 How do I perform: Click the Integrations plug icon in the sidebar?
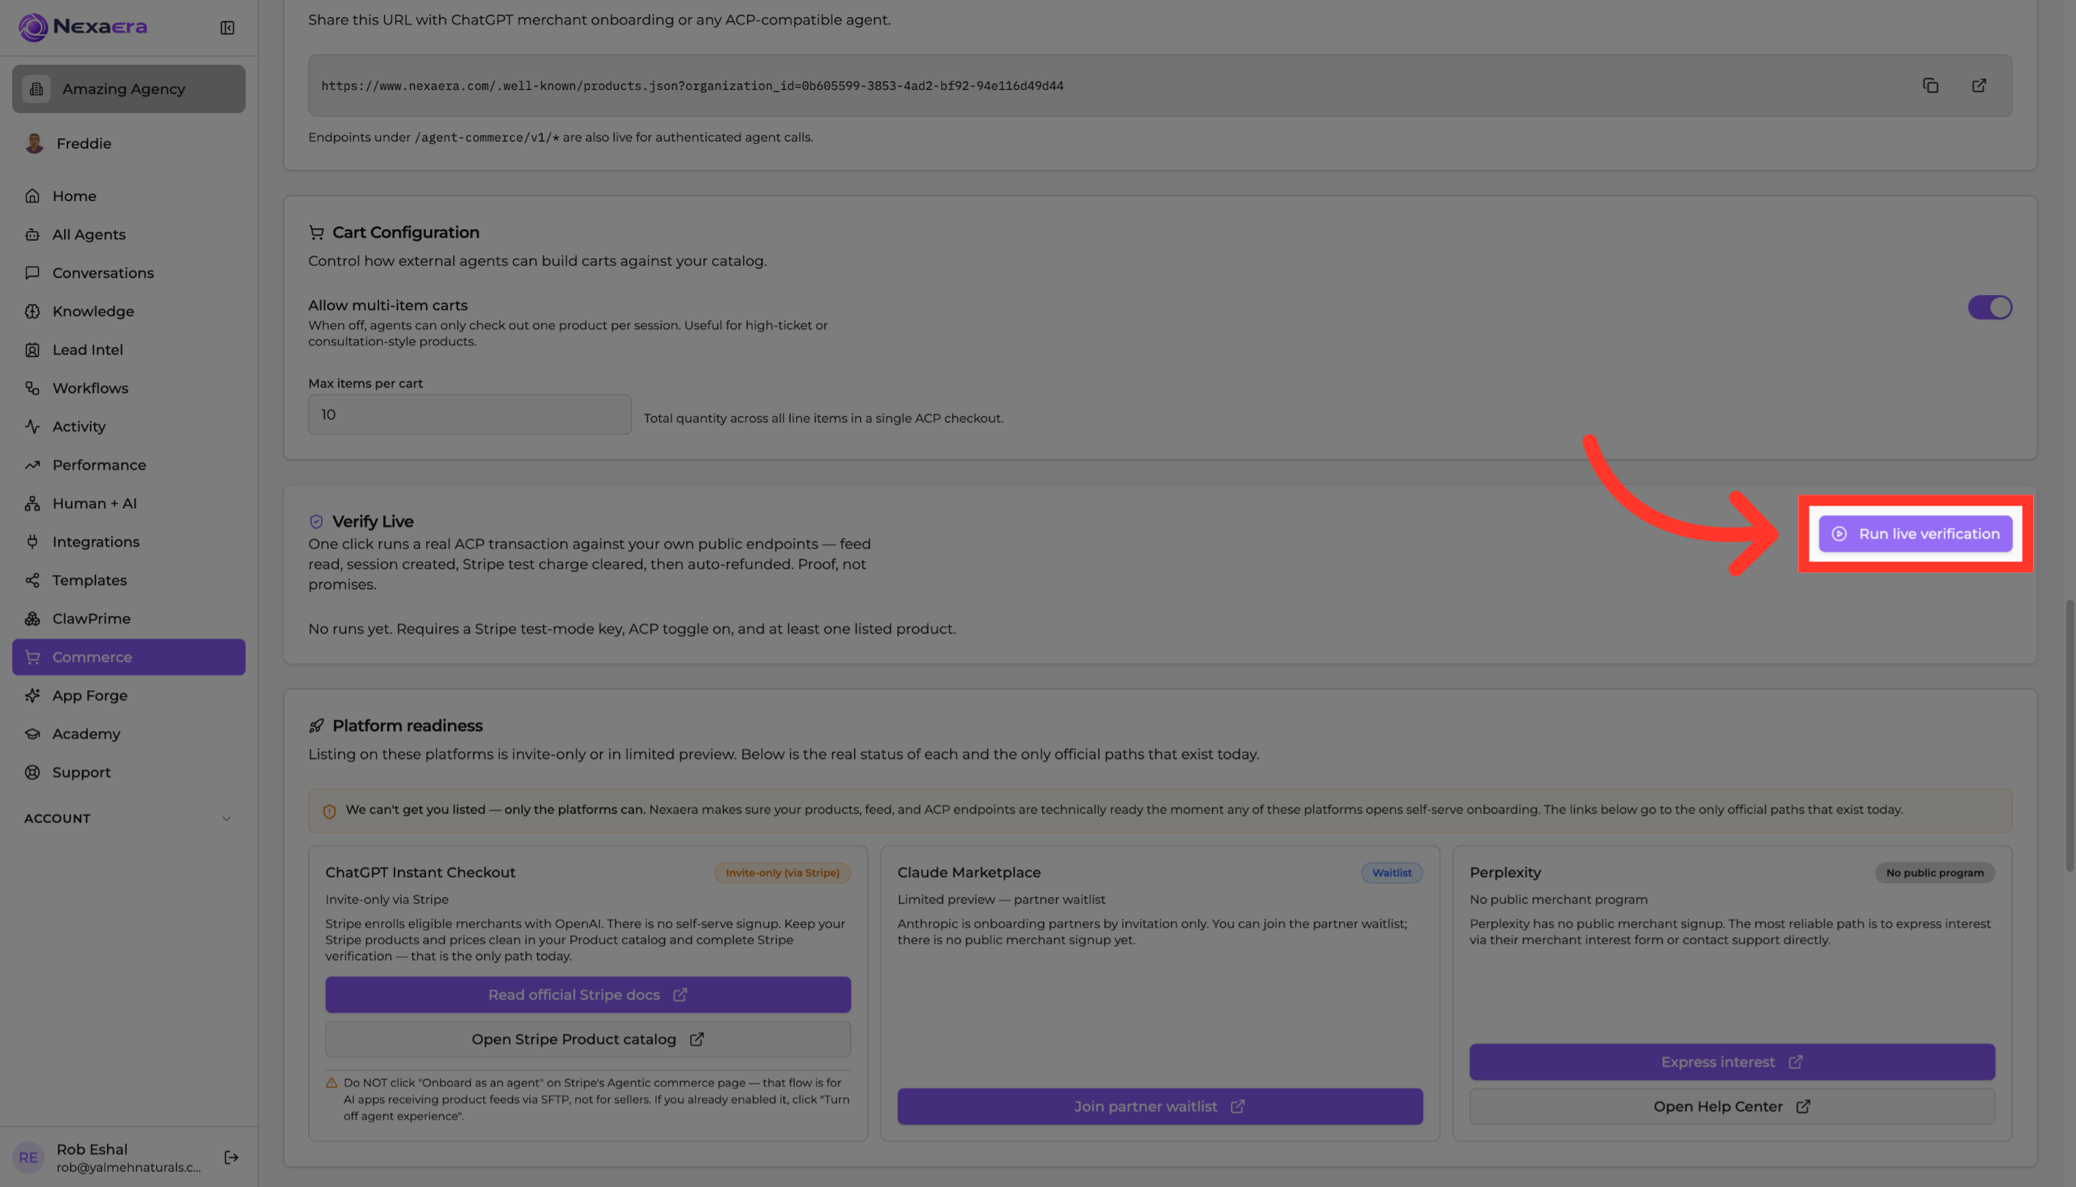point(33,541)
